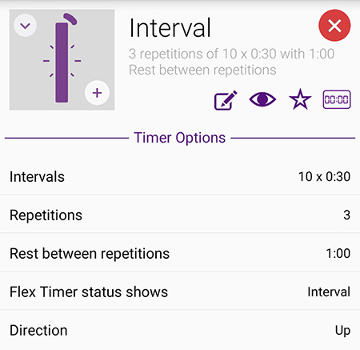Change the status value Interval
This screenshot has width=360, height=350.
pos(329,292)
